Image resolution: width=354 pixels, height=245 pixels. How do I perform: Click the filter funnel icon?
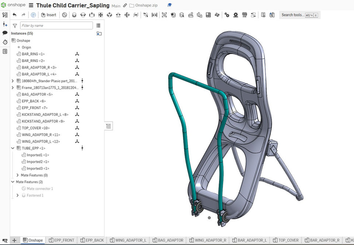(x=15, y=26)
